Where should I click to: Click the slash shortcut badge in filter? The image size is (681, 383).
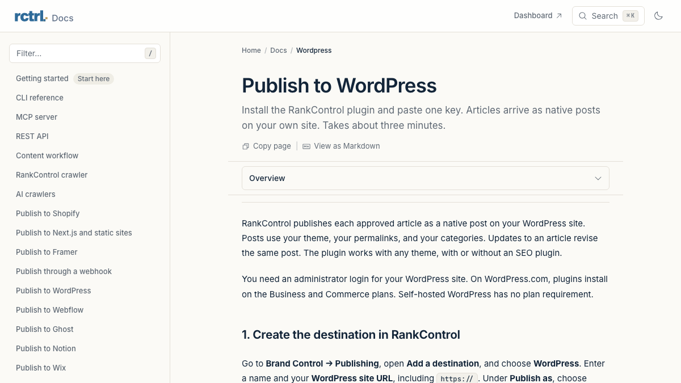click(150, 53)
